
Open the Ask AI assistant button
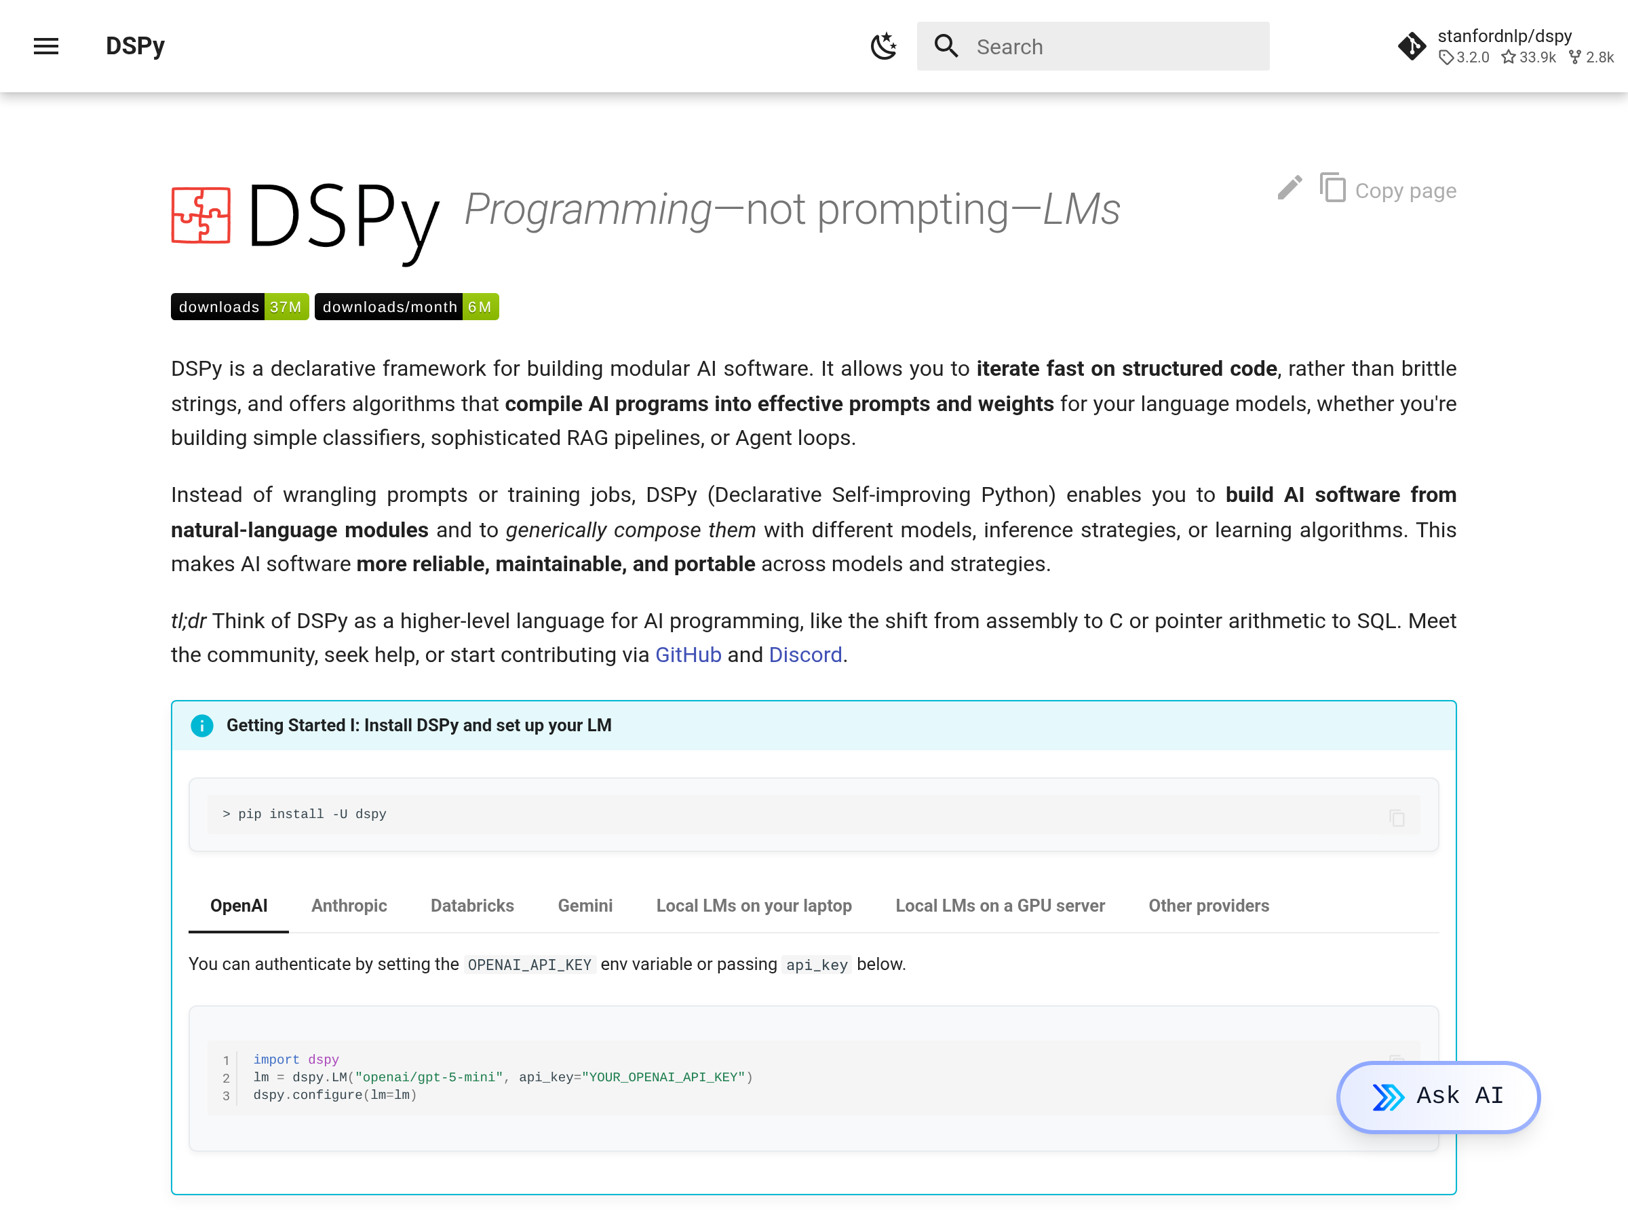coord(1437,1097)
